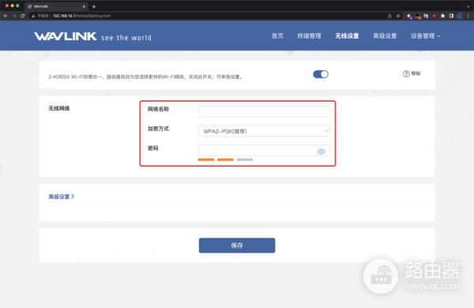Open the 高级设置 top menu item
Image resolution: width=474 pixels, height=308 pixels.
385,36
